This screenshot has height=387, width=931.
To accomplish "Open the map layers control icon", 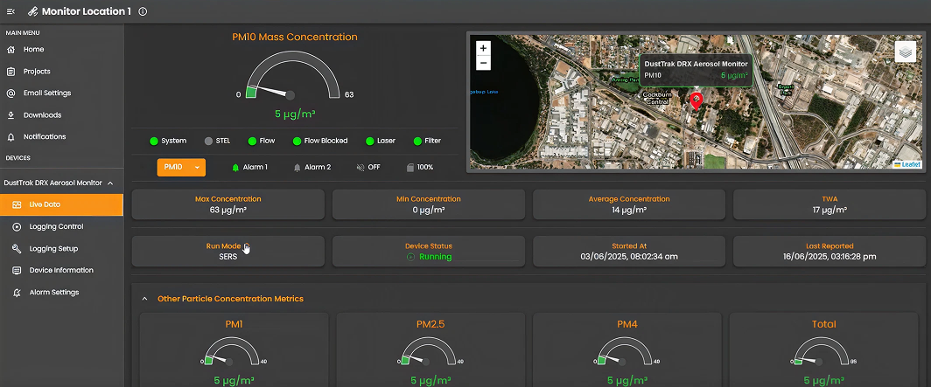I will (905, 52).
